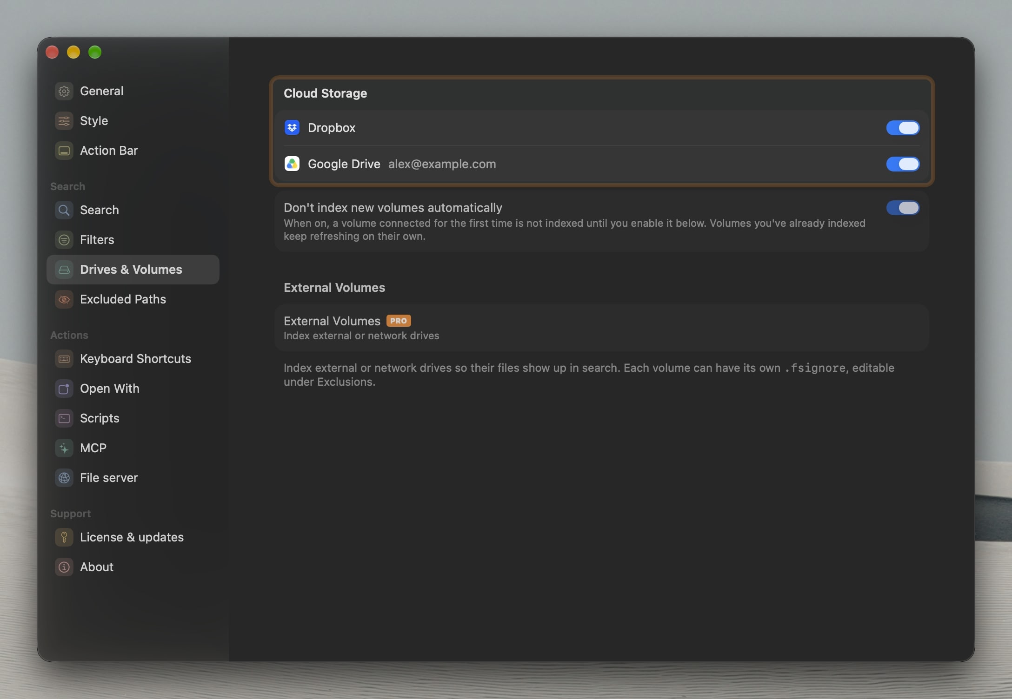Screen dimensions: 1012x699
Task: Click the Excluded Paths eye icon
Action: pos(64,299)
